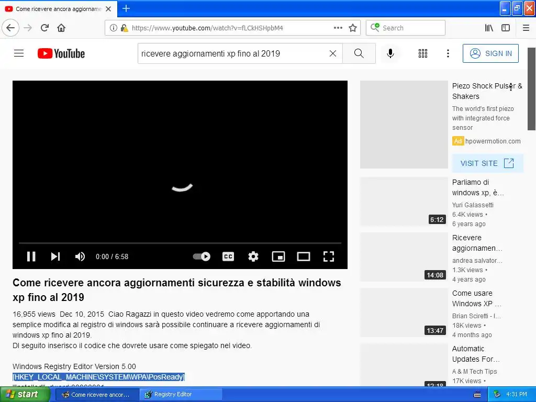Screen dimensions: 536x402
Task: Open 'Parliamo di windows xp' video
Action: 477,187
